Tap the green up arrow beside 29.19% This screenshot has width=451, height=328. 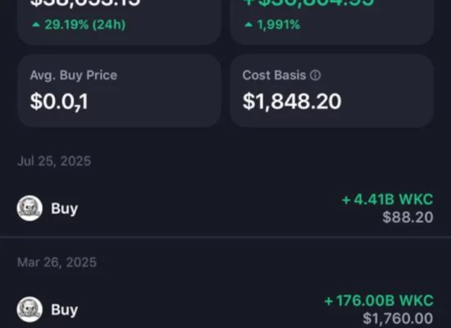coord(36,25)
